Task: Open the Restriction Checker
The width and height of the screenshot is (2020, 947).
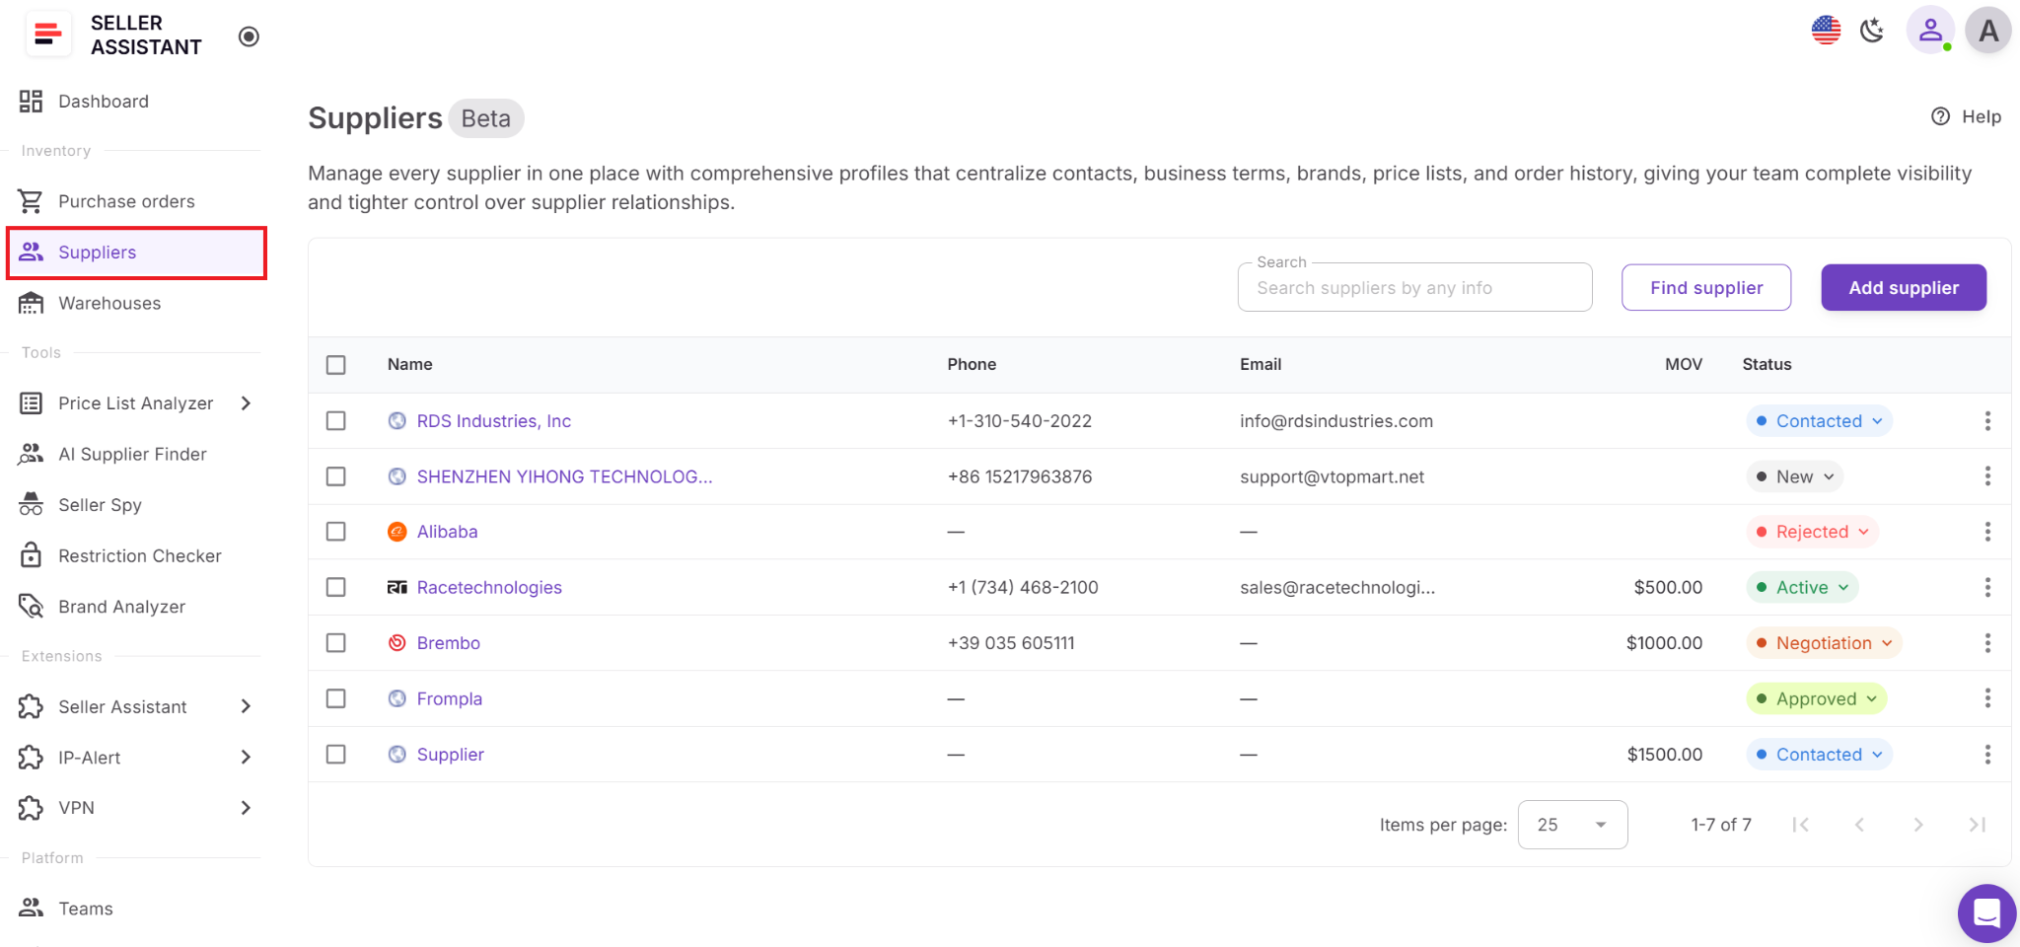Action: 139,555
